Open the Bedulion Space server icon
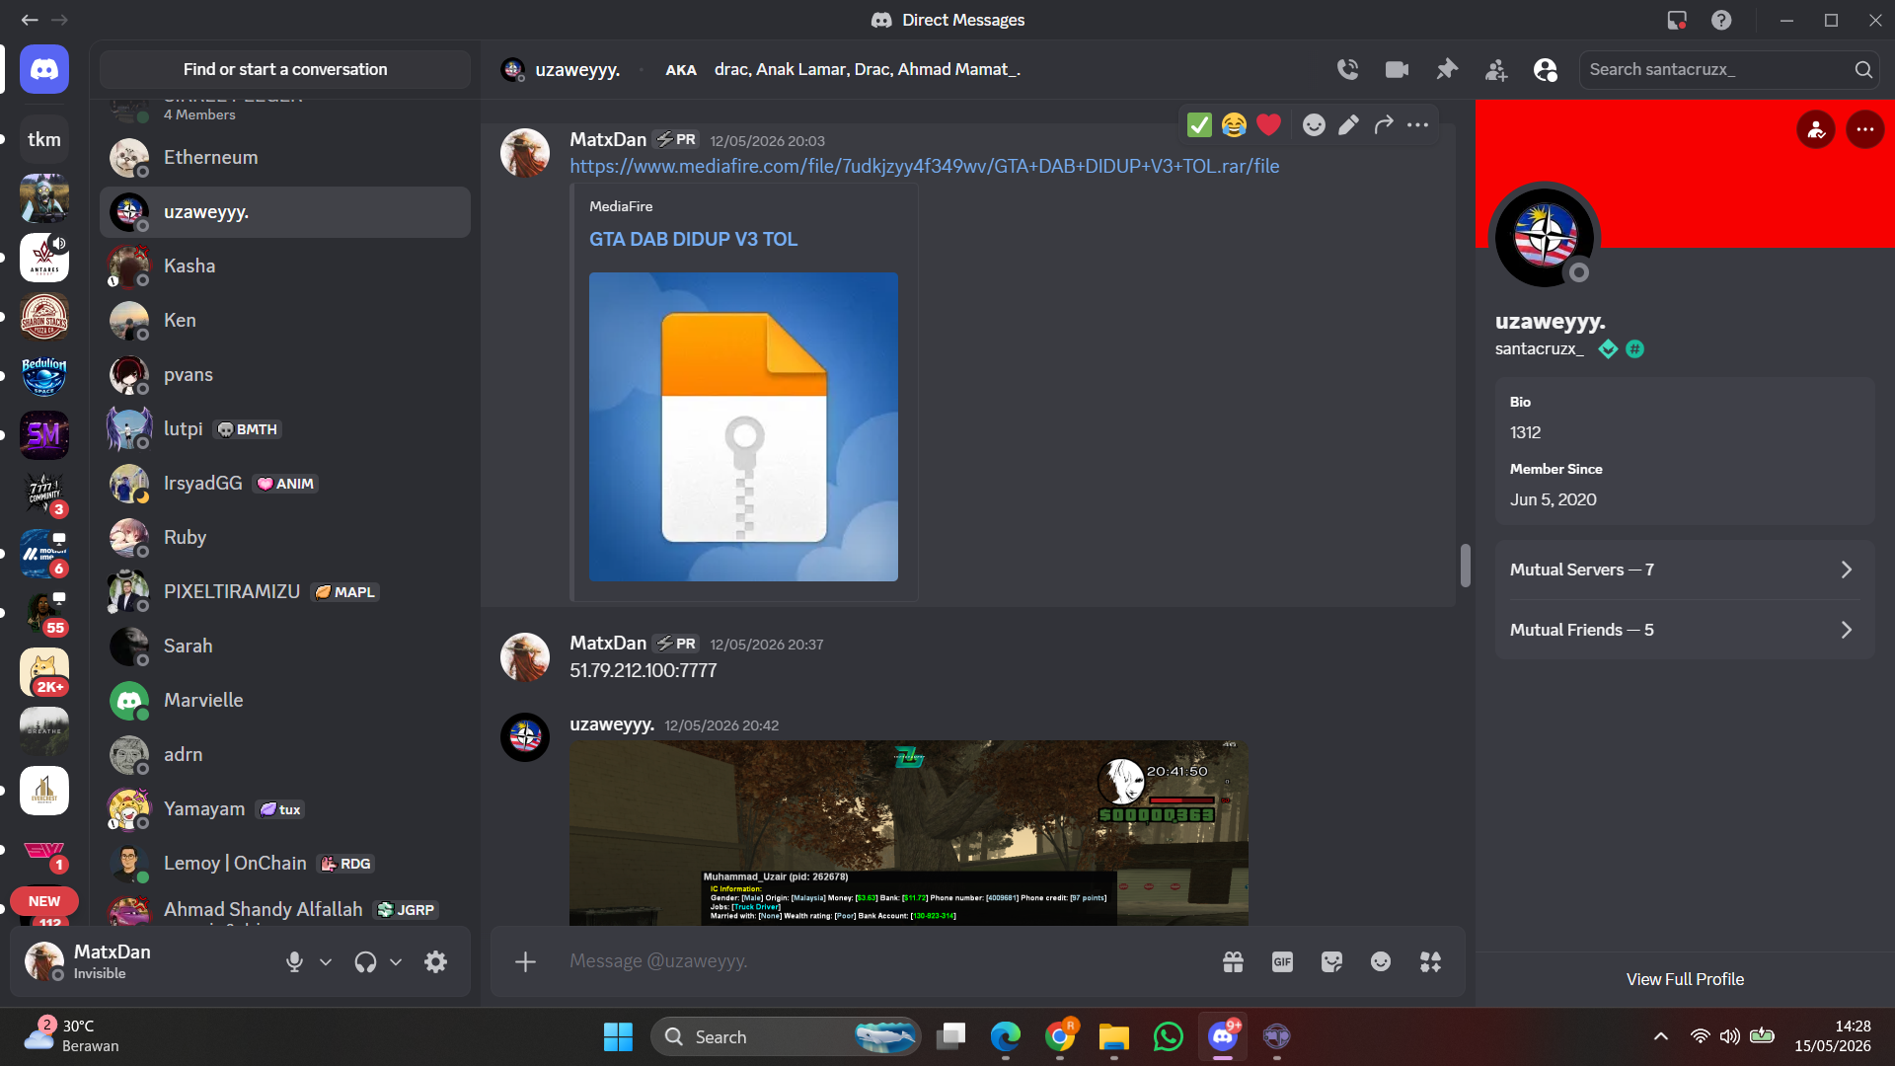1895x1066 pixels. point(44,376)
